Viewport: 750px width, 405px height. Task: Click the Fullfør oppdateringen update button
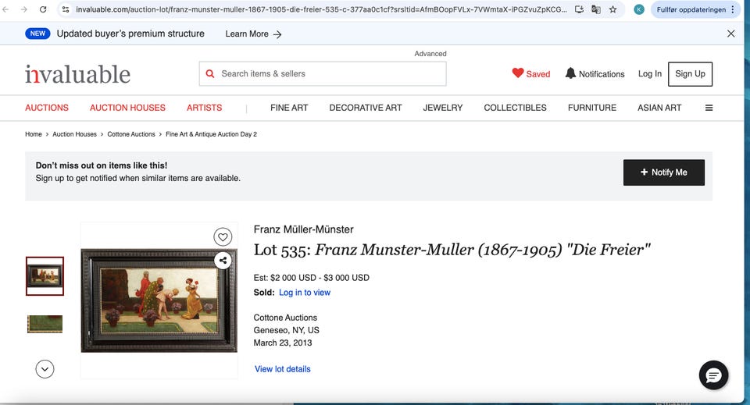(x=696, y=9)
